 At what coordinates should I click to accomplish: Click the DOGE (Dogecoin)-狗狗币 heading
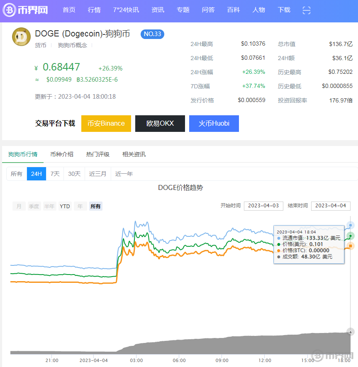point(83,34)
